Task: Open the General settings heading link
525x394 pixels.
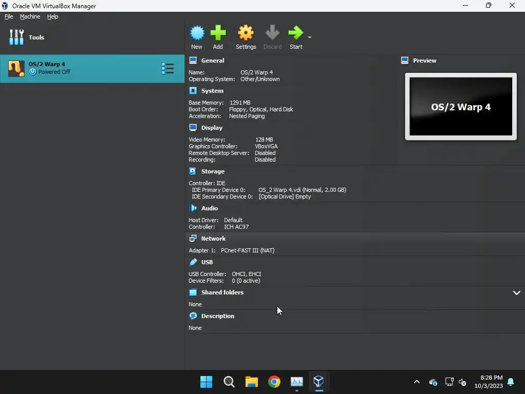Action: pyautogui.click(x=213, y=61)
